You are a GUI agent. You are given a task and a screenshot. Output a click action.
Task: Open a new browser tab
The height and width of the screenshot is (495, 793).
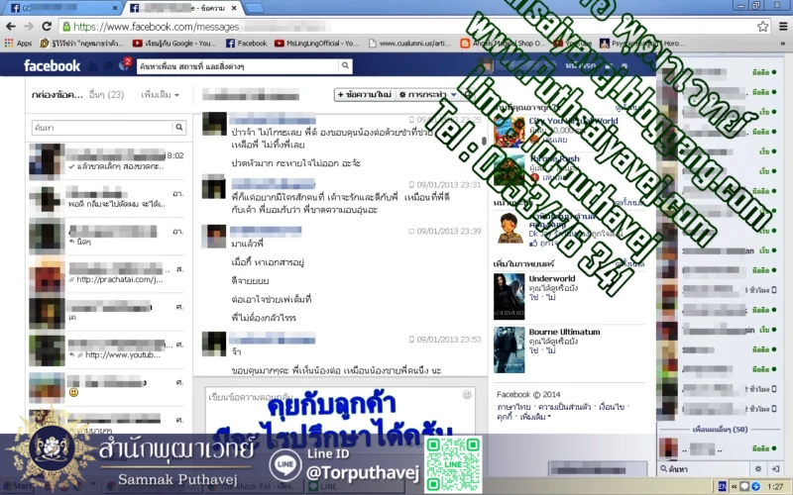point(254,8)
